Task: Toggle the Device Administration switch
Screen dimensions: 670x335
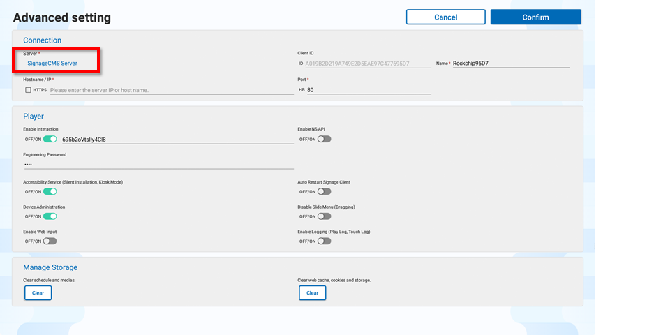Action: [x=50, y=216]
